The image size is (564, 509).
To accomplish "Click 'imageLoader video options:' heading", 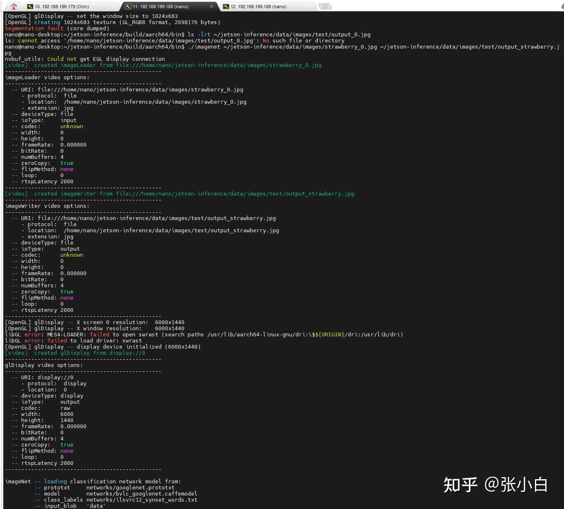I will click(x=47, y=77).
